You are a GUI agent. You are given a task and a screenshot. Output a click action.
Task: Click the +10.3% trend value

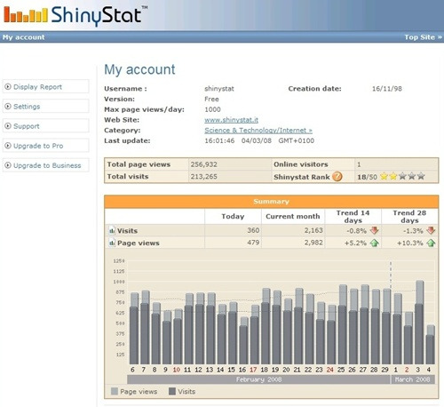click(x=410, y=243)
